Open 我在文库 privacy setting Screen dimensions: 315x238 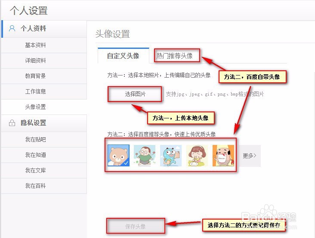pyautogui.click(x=44, y=170)
